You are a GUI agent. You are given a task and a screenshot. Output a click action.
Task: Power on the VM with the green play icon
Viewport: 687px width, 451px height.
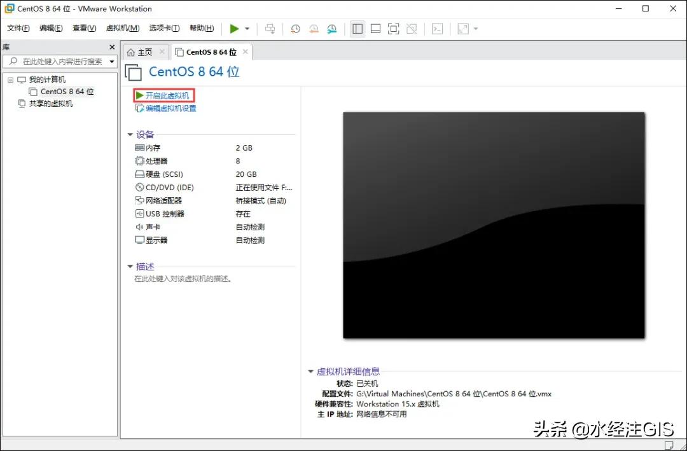(233, 29)
